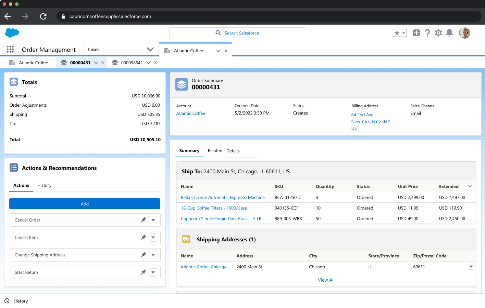The height and width of the screenshot is (308, 485).
Task: Switch to the Details tab
Action: pos(233,151)
